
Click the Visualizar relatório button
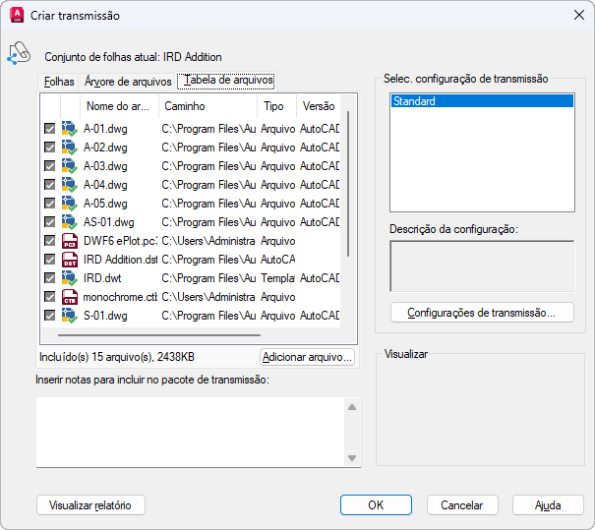point(90,504)
